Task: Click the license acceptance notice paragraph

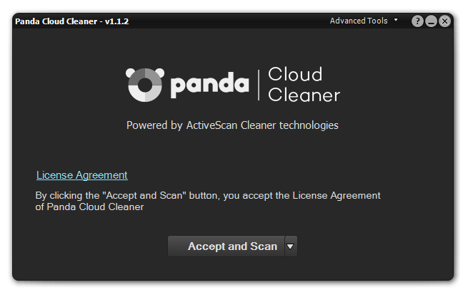Action: point(208,201)
